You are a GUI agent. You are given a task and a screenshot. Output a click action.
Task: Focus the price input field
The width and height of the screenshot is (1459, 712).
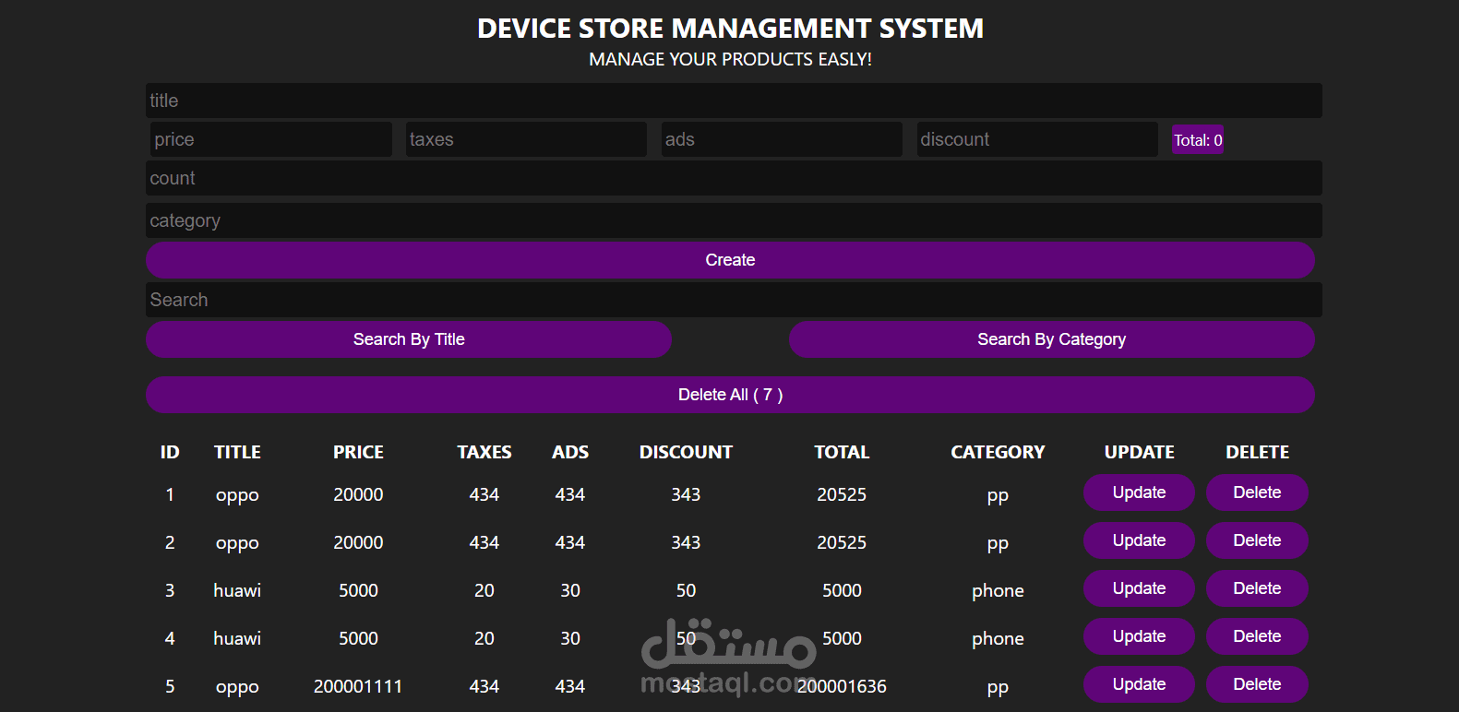coord(270,139)
